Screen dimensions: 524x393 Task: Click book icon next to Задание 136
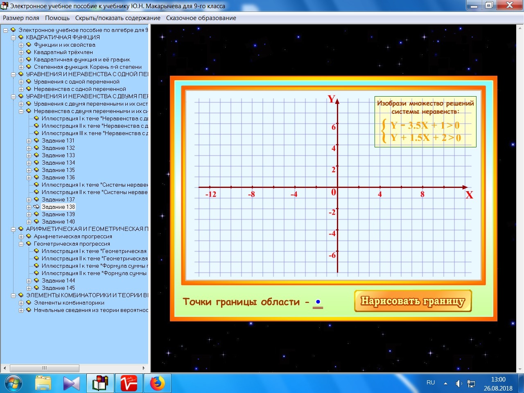[36, 177]
